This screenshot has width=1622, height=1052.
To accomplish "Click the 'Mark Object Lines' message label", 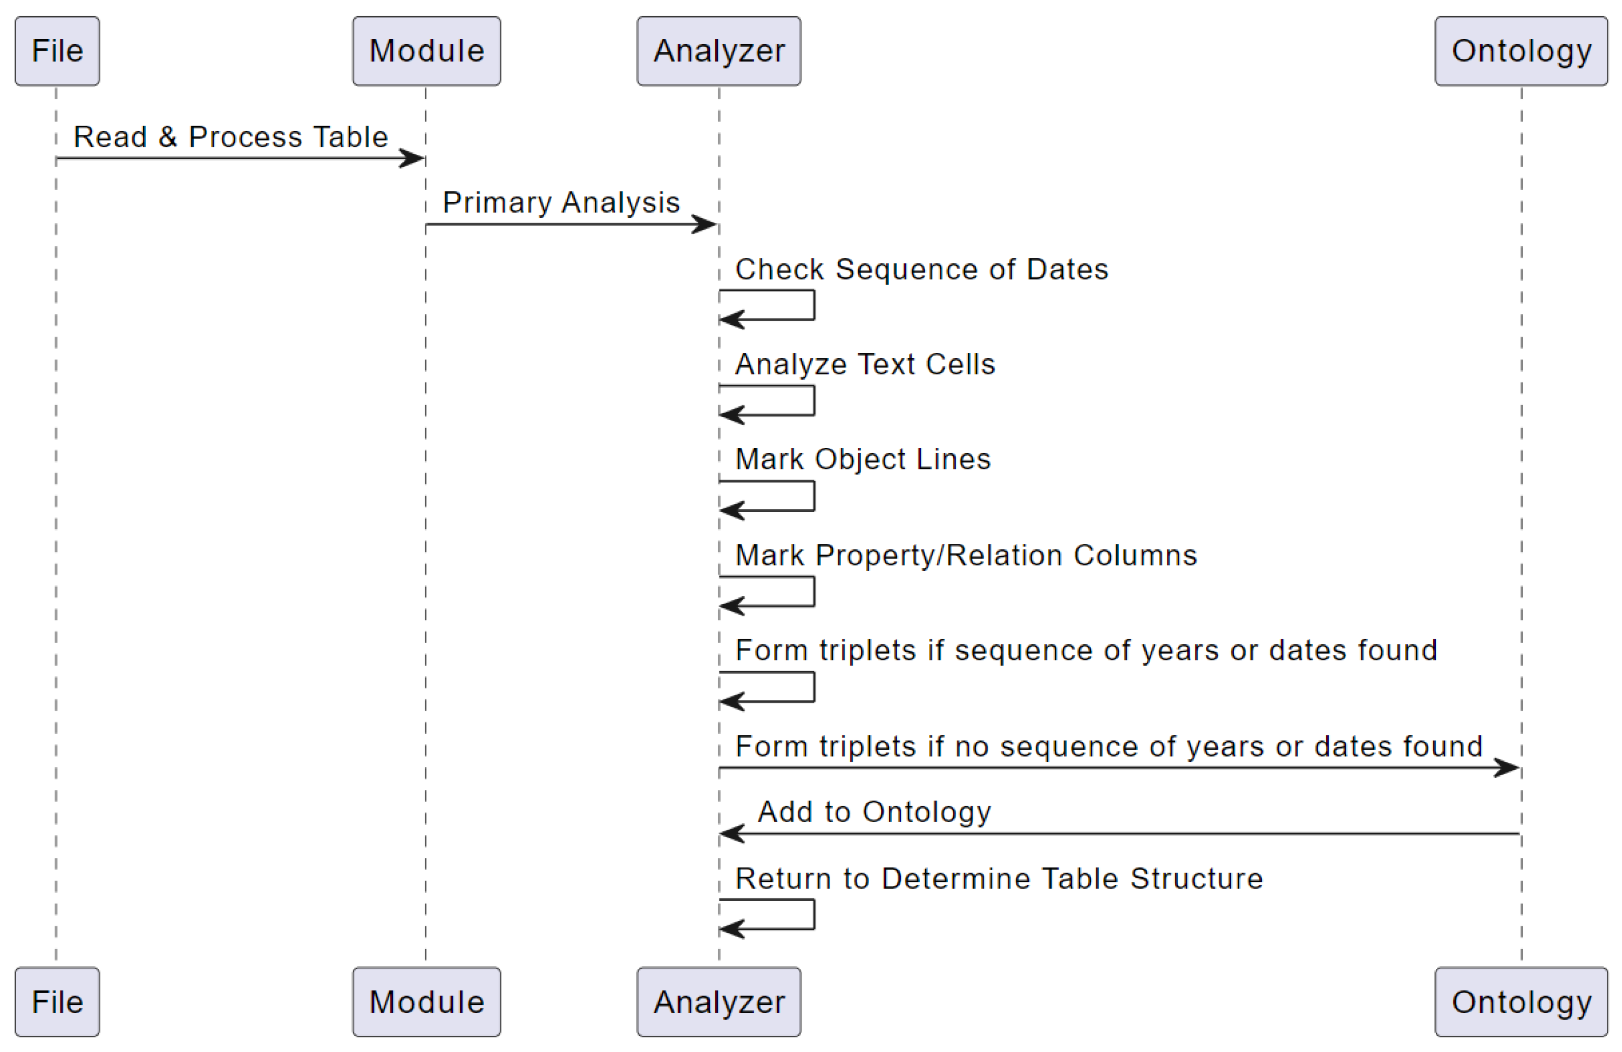I will (x=863, y=459).
